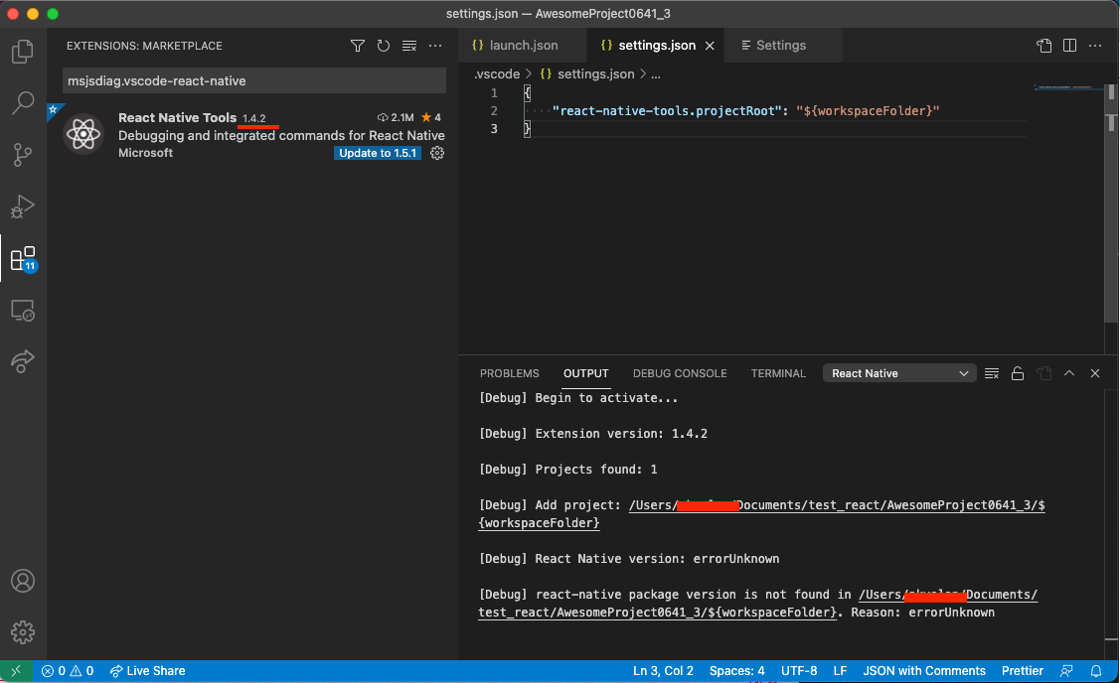1120x683 pixels.
Task: Update React Native Tools to 1.5.1
Action: (378, 153)
